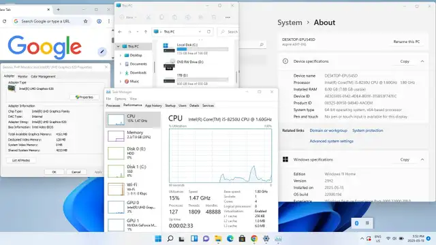Image resolution: width=436 pixels, height=245 pixels.
Task: Open the Microsoft Edge taskbar icon
Action: pyautogui.click(x=230, y=239)
